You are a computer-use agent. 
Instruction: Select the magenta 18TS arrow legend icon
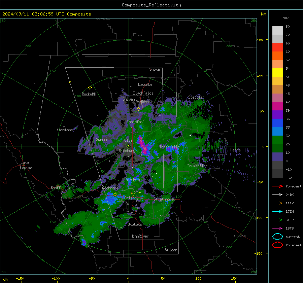tap(277, 228)
